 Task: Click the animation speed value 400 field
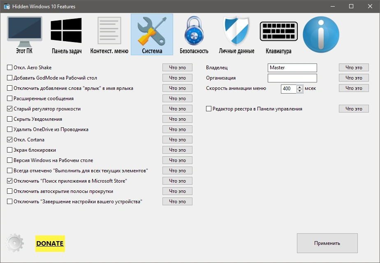click(x=289, y=89)
